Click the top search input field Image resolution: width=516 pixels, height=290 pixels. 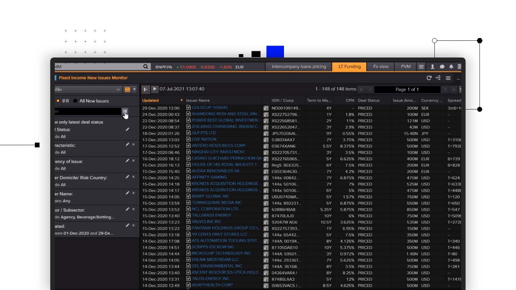coord(98,67)
